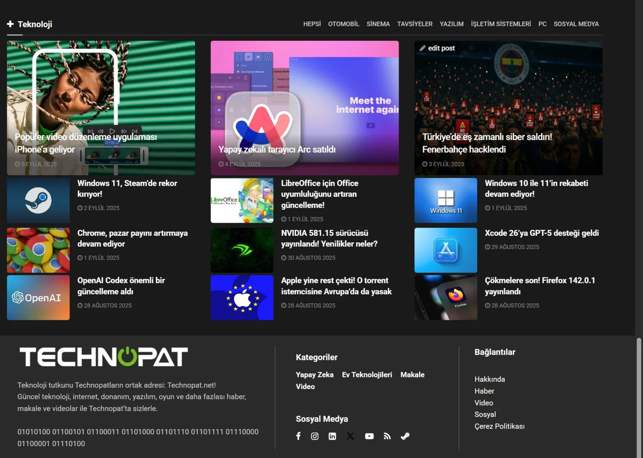Click the Apple EU flag thumbnail
The height and width of the screenshot is (458, 643).
pyautogui.click(x=242, y=298)
